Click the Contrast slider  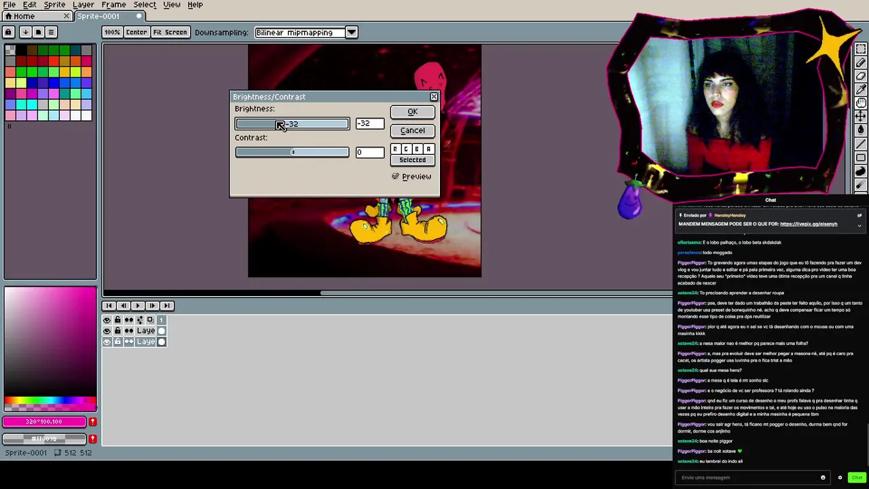[x=292, y=152]
